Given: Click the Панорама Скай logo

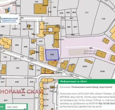Looking at the screenshot, I should click(9, 20).
